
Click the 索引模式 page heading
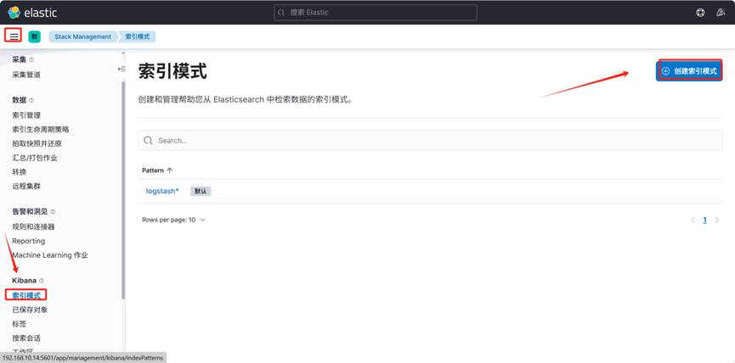[172, 71]
